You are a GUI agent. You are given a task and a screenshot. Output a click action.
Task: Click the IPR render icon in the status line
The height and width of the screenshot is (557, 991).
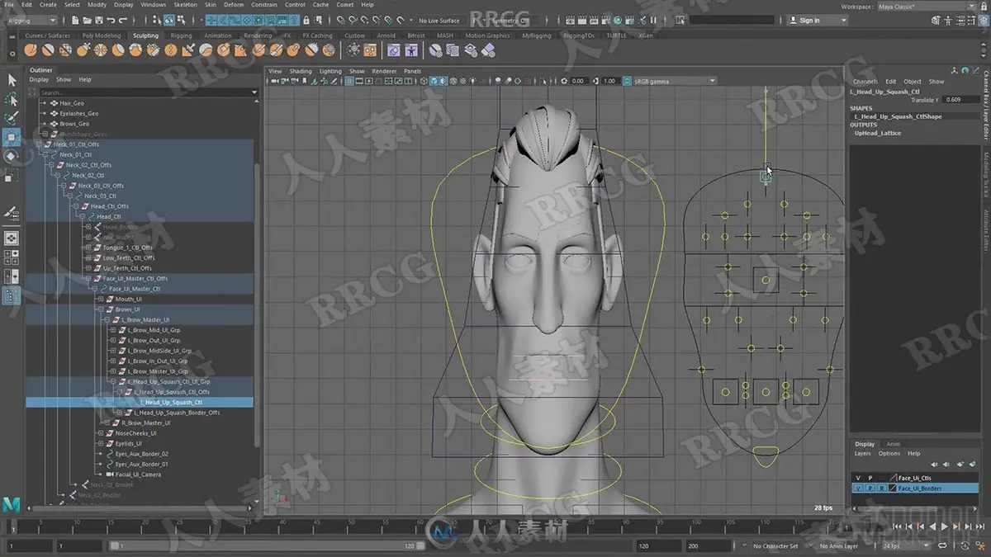tap(593, 20)
